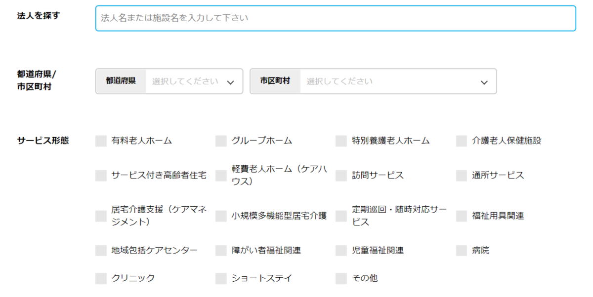The height and width of the screenshot is (297, 593).
Task: Check the 通所サービス checkbox
Action: 462,176
